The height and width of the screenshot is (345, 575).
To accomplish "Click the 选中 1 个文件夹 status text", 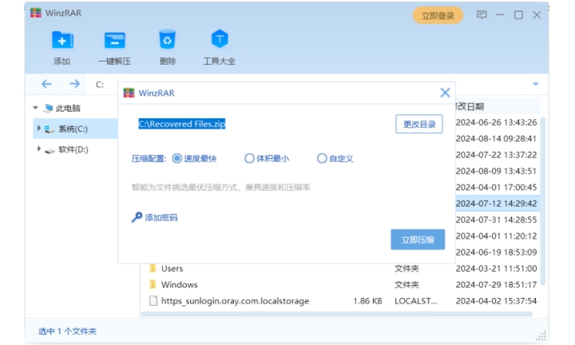I will pos(67,331).
